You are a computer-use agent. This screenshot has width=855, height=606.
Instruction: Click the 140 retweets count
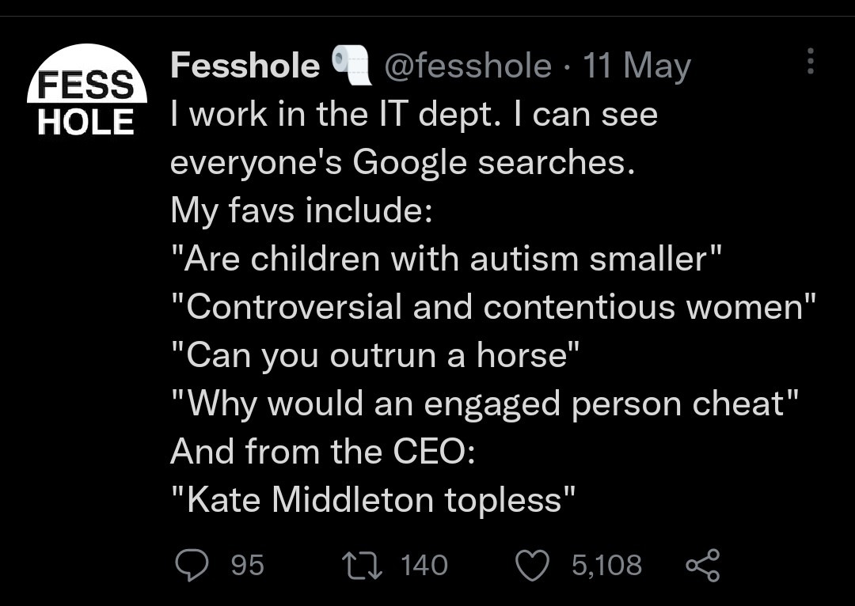coord(424,565)
